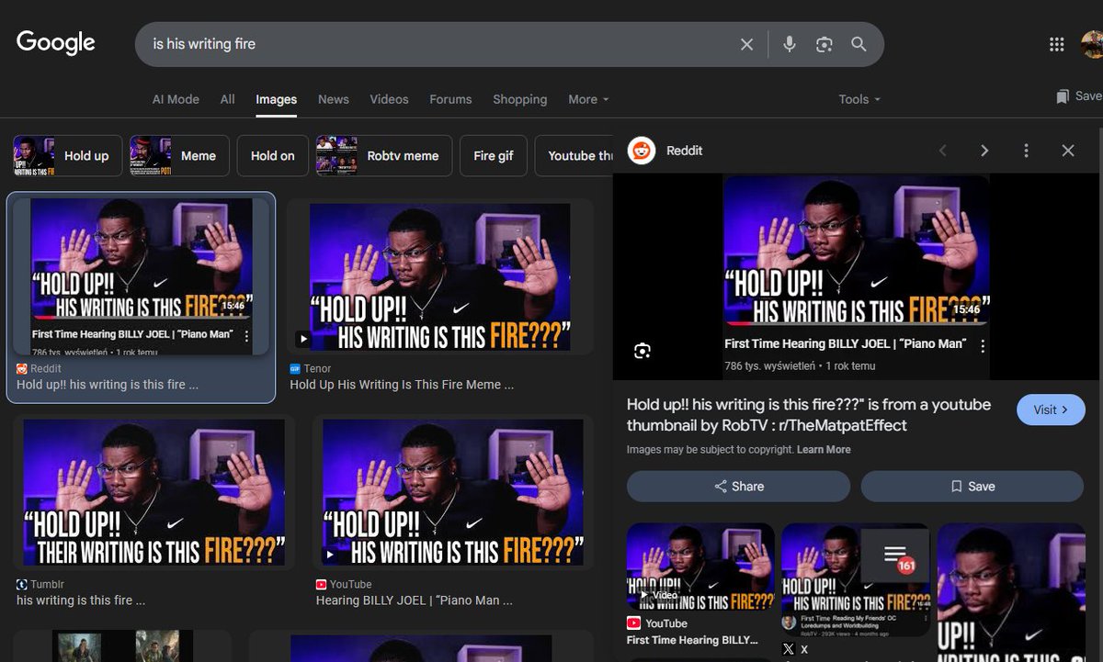Open the Reddit result thumbnail

click(x=142, y=276)
